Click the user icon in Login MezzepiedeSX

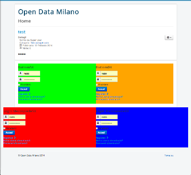6,117
